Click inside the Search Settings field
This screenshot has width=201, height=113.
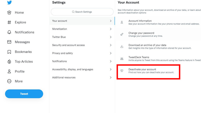(x=82, y=12)
